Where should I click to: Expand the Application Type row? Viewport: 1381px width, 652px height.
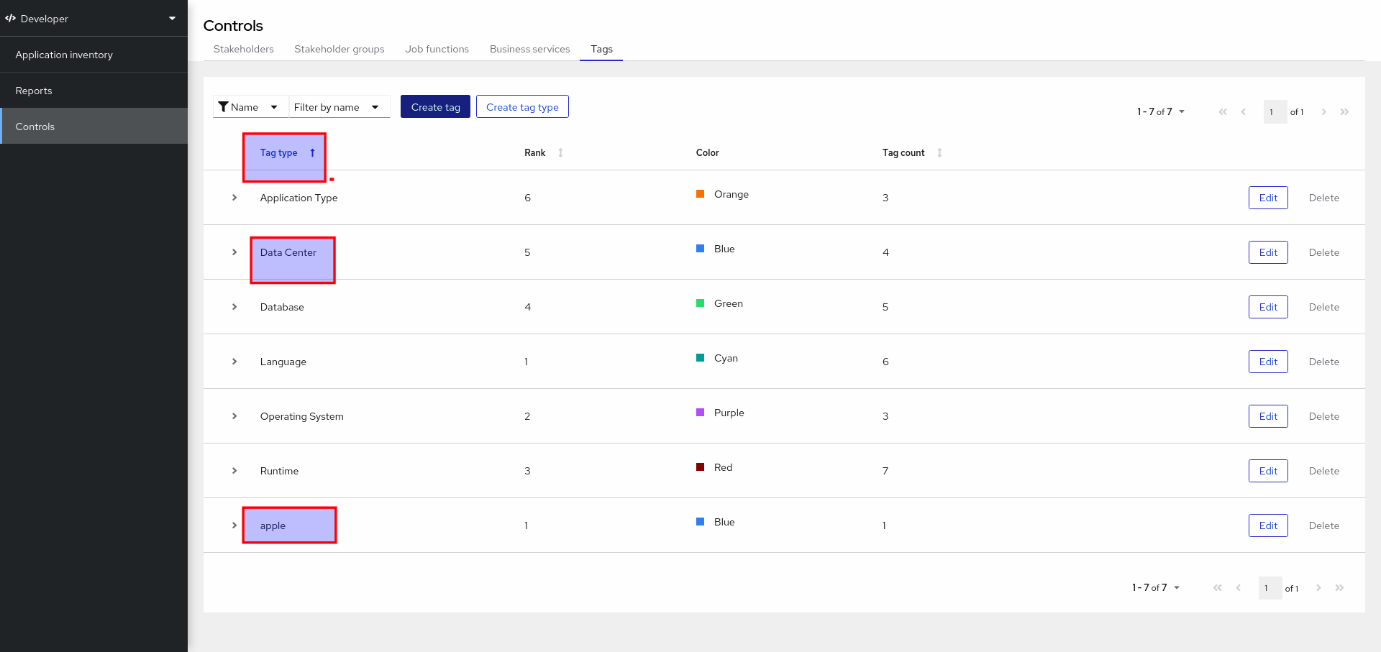[234, 198]
